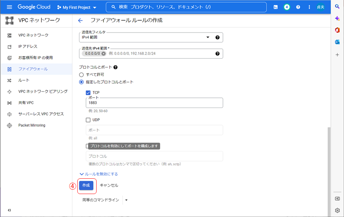Image resolution: width=344 pixels, height=217 pixels.
Task: Select the すべて許可 radio button
Action: pyautogui.click(x=82, y=74)
